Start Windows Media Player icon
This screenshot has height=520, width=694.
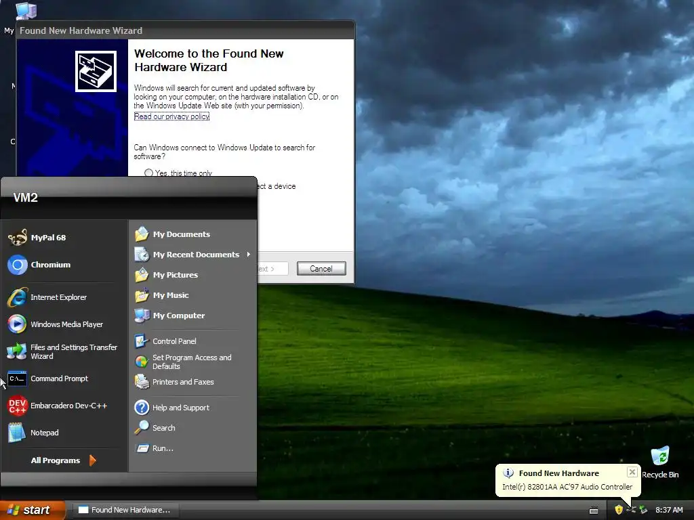[x=17, y=324]
